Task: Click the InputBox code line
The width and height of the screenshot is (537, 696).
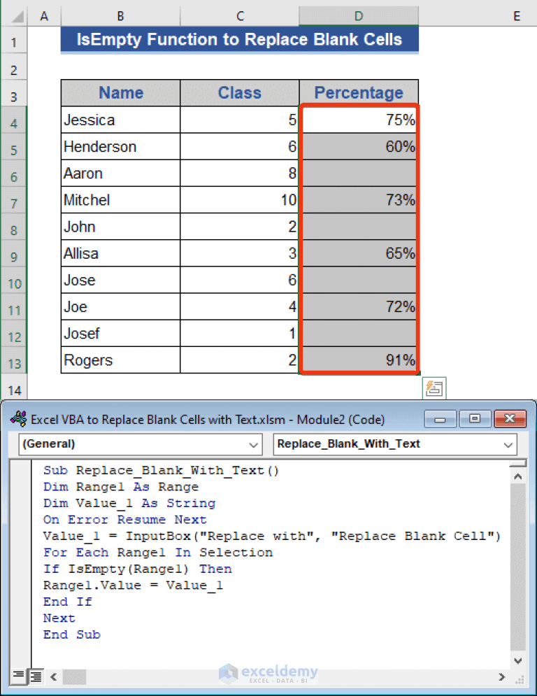Action: click(x=272, y=537)
